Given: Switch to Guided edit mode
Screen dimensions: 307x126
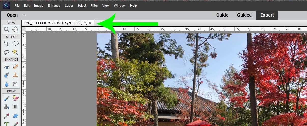Looking at the screenshot, I should (244, 15).
